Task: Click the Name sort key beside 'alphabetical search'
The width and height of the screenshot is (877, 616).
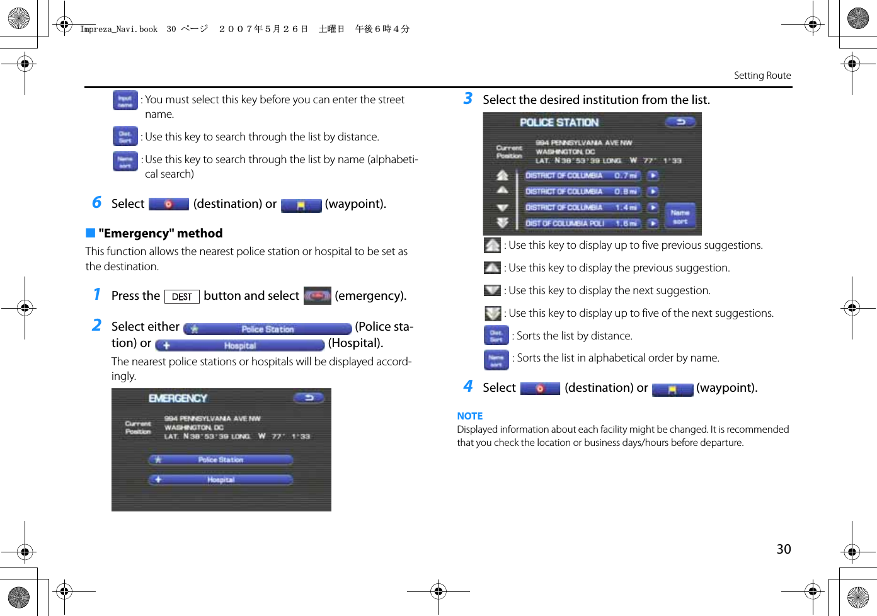Action: click(x=125, y=161)
